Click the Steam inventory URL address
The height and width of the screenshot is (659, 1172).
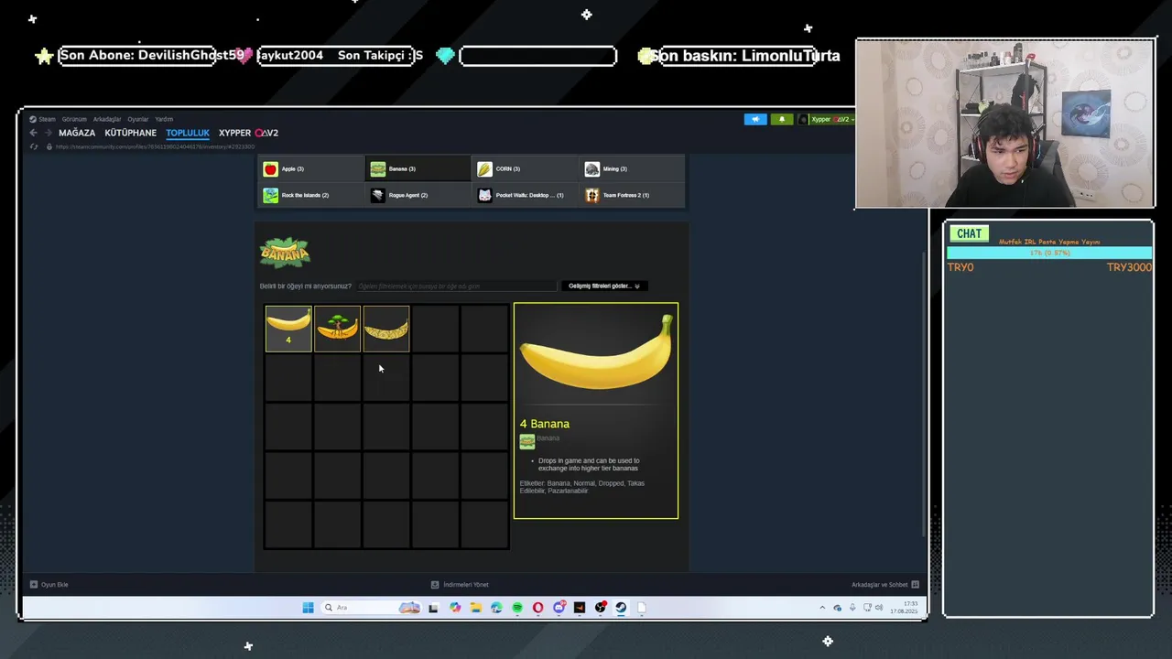coord(155,146)
